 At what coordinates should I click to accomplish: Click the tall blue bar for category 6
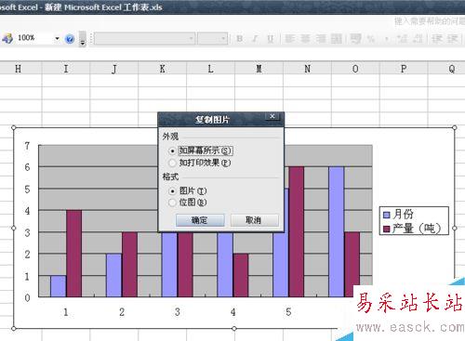(x=337, y=231)
